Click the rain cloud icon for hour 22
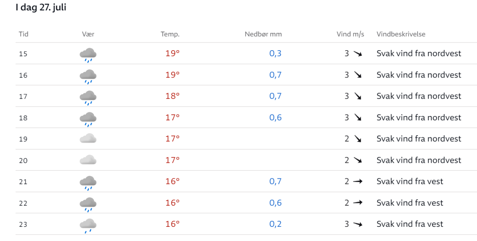This screenshot has height=241, width=477. point(88,204)
